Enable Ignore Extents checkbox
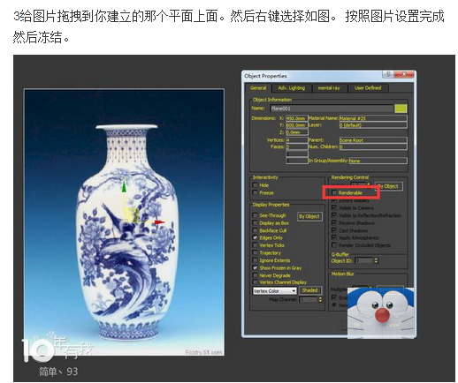458x383 pixels. [x=256, y=260]
